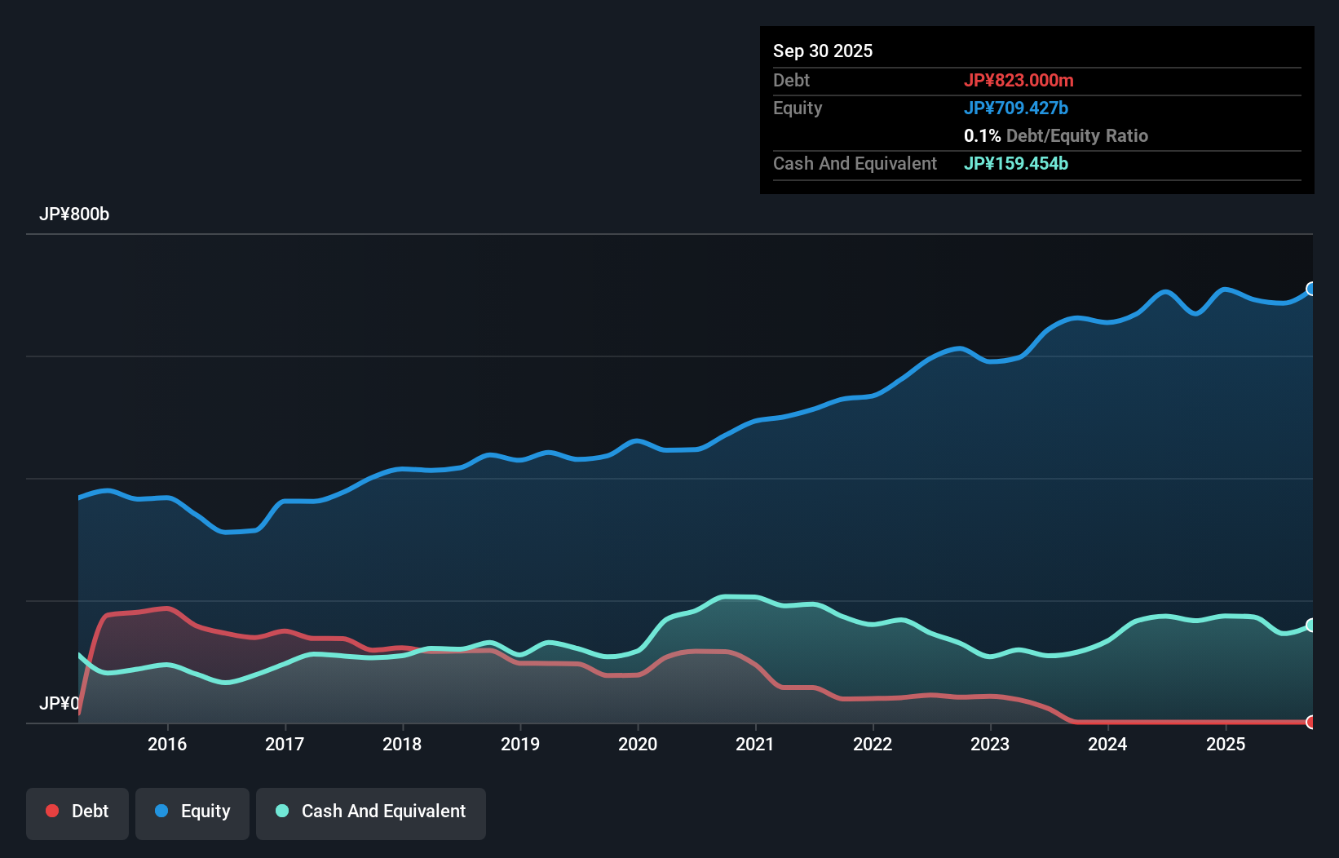Click the 2023 x-axis label
Viewport: 1339px width, 858px height.
coord(990,744)
